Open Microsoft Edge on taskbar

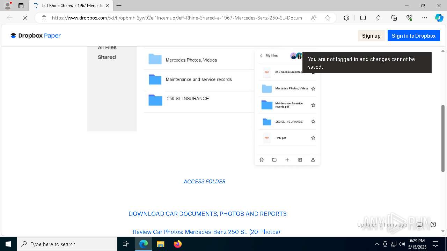[144, 244]
